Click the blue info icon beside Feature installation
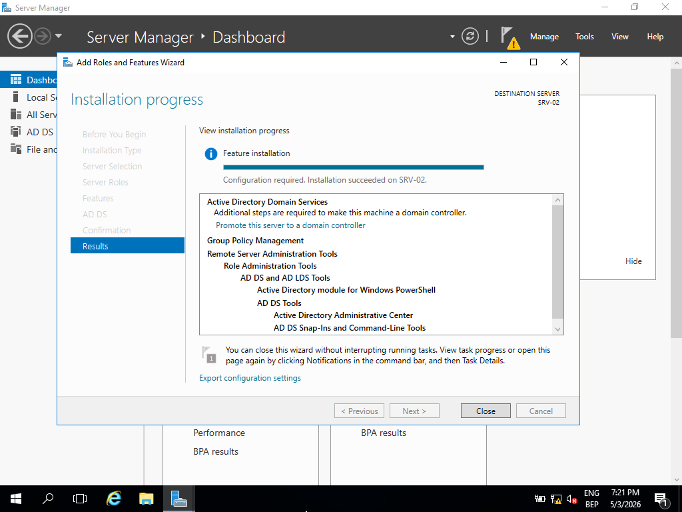 [x=211, y=154]
